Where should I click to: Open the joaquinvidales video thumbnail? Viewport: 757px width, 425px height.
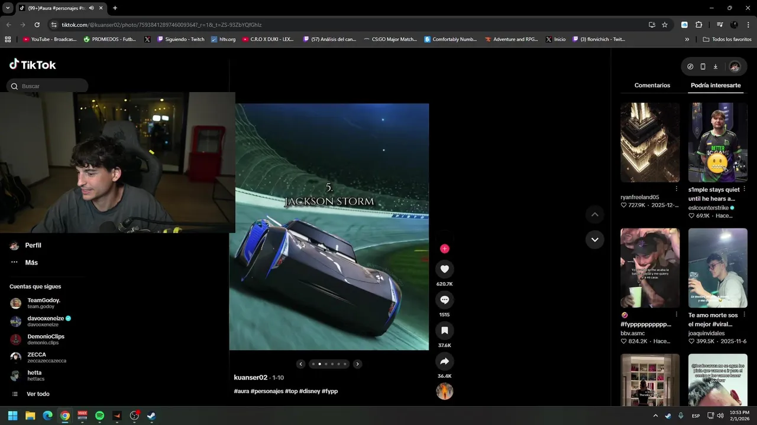(718, 268)
